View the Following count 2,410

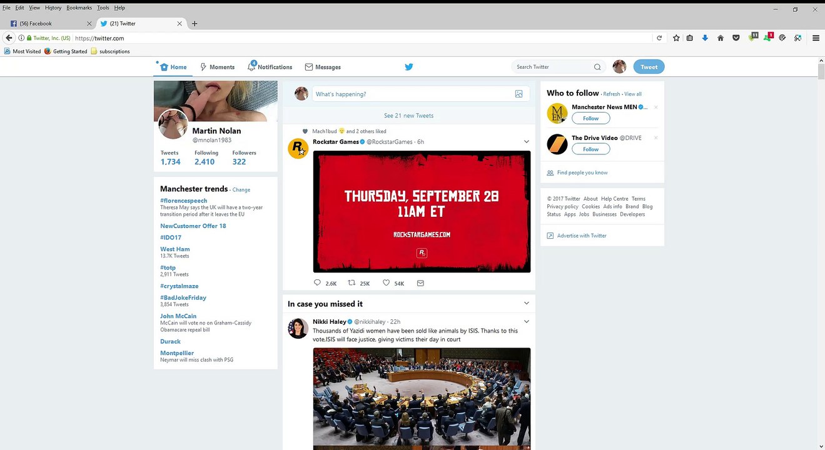point(206,157)
